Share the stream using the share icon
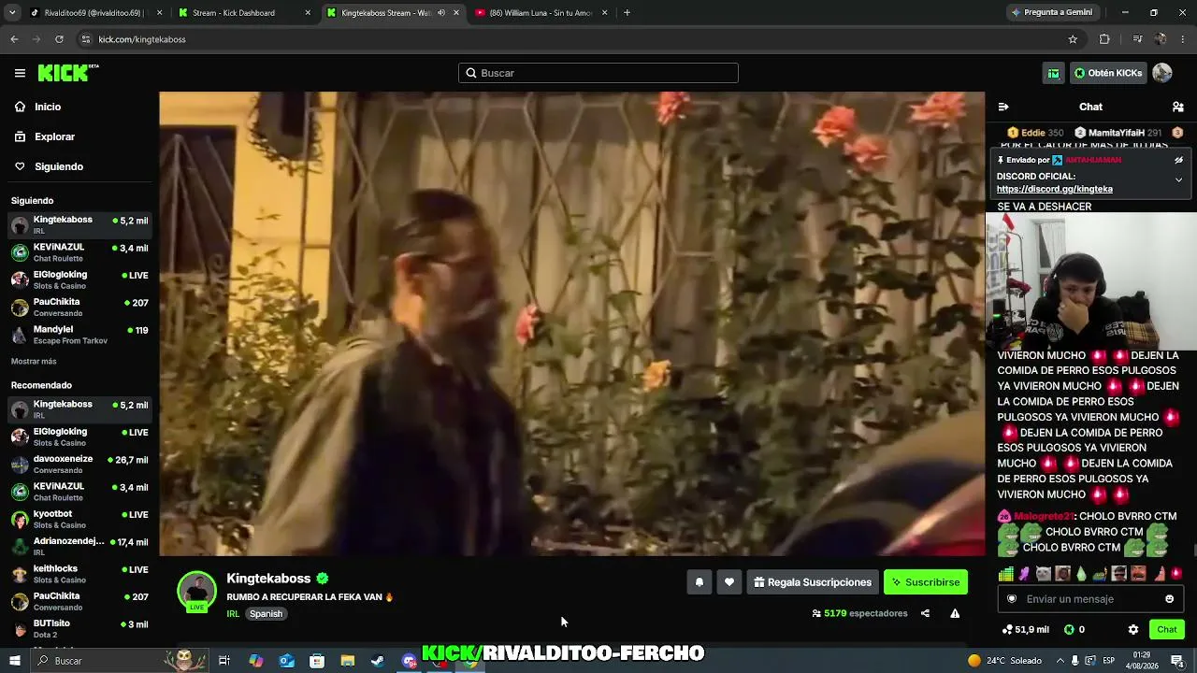The image size is (1197, 673). pyautogui.click(x=925, y=613)
